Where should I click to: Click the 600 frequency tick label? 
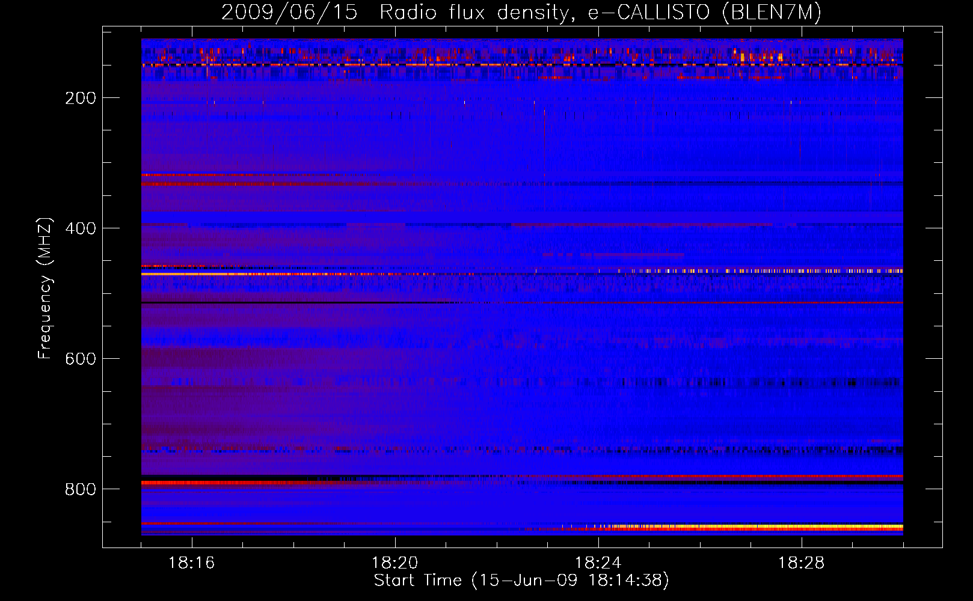click(x=81, y=359)
